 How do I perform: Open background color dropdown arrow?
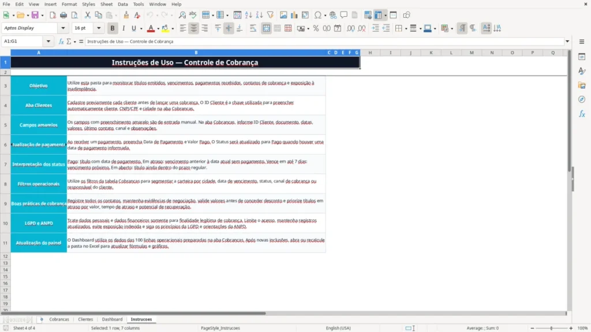pyautogui.click(x=173, y=29)
